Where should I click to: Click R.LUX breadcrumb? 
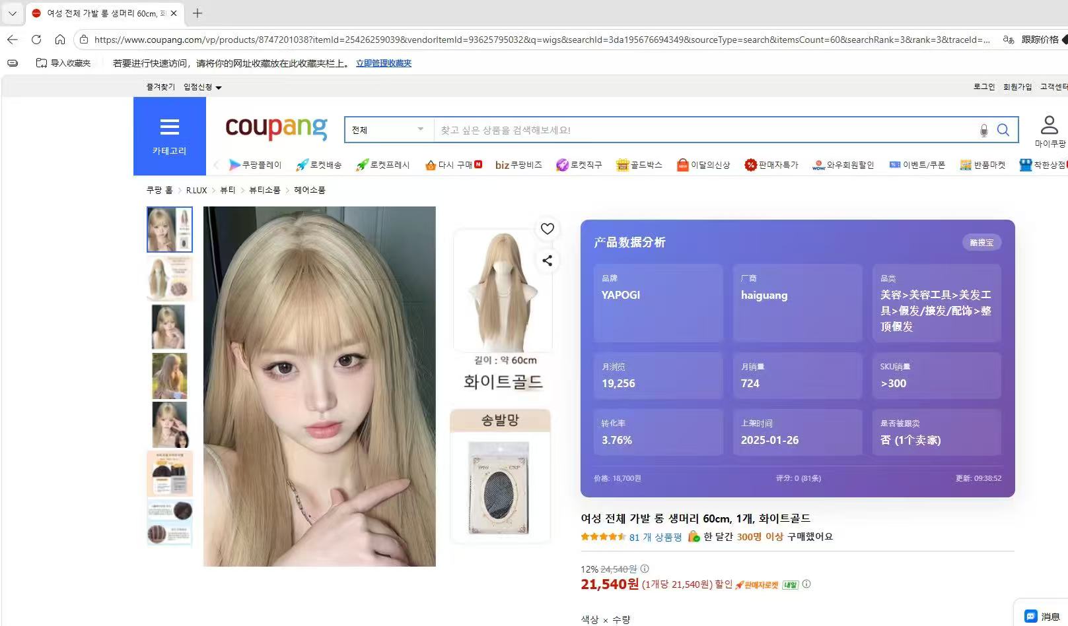click(196, 190)
